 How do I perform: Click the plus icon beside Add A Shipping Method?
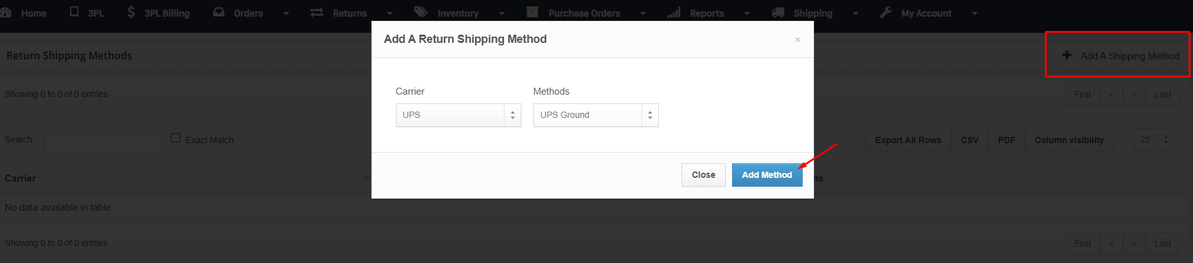1067,55
